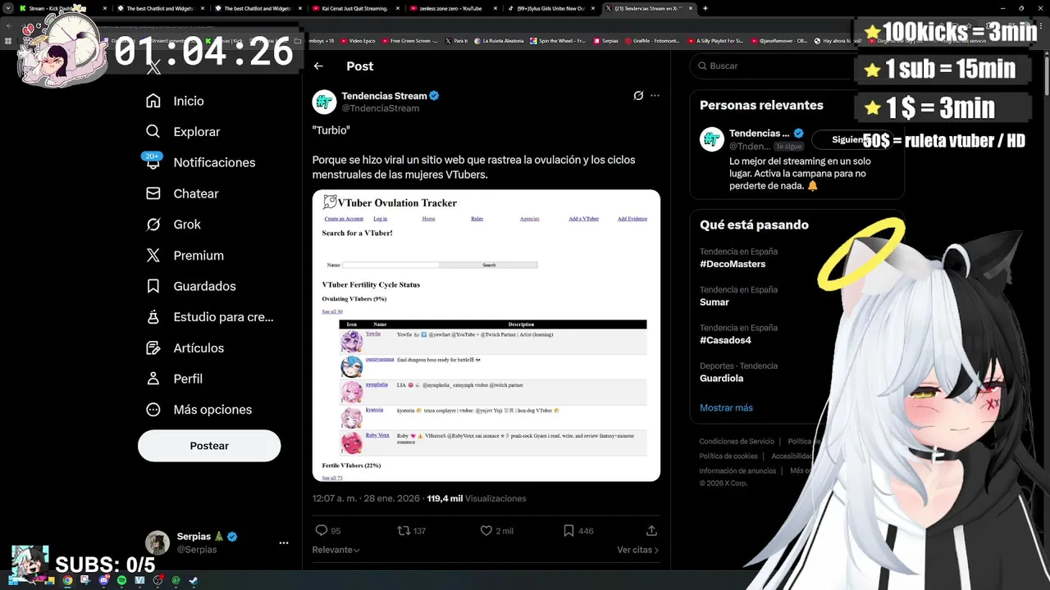Click @TndenciaStream handle
Viewport: 1050px width, 590px height.
(381, 108)
